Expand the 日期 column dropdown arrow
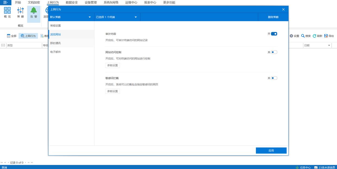This screenshot has height=169, width=337. tap(329, 45)
